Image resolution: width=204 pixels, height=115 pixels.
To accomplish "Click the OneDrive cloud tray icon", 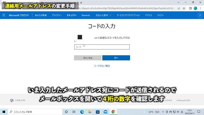I will click(171, 112).
